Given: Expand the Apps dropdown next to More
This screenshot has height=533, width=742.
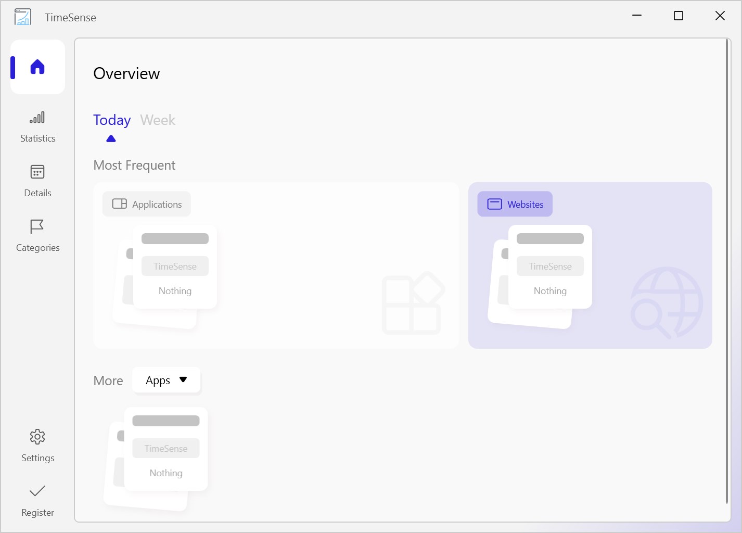Looking at the screenshot, I should pos(166,380).
